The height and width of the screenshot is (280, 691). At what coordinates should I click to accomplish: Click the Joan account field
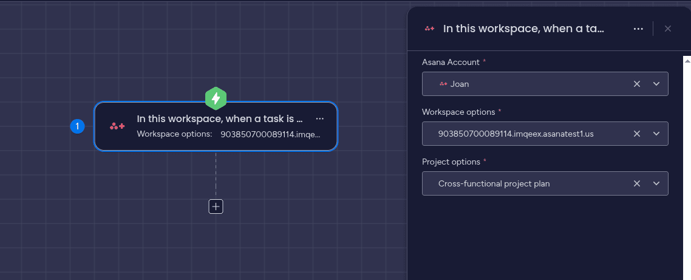(545, 84)
